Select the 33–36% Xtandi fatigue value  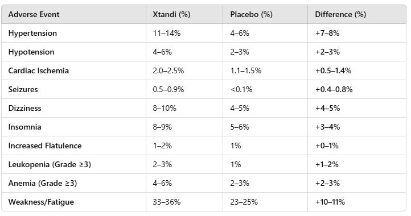[167, 202]
